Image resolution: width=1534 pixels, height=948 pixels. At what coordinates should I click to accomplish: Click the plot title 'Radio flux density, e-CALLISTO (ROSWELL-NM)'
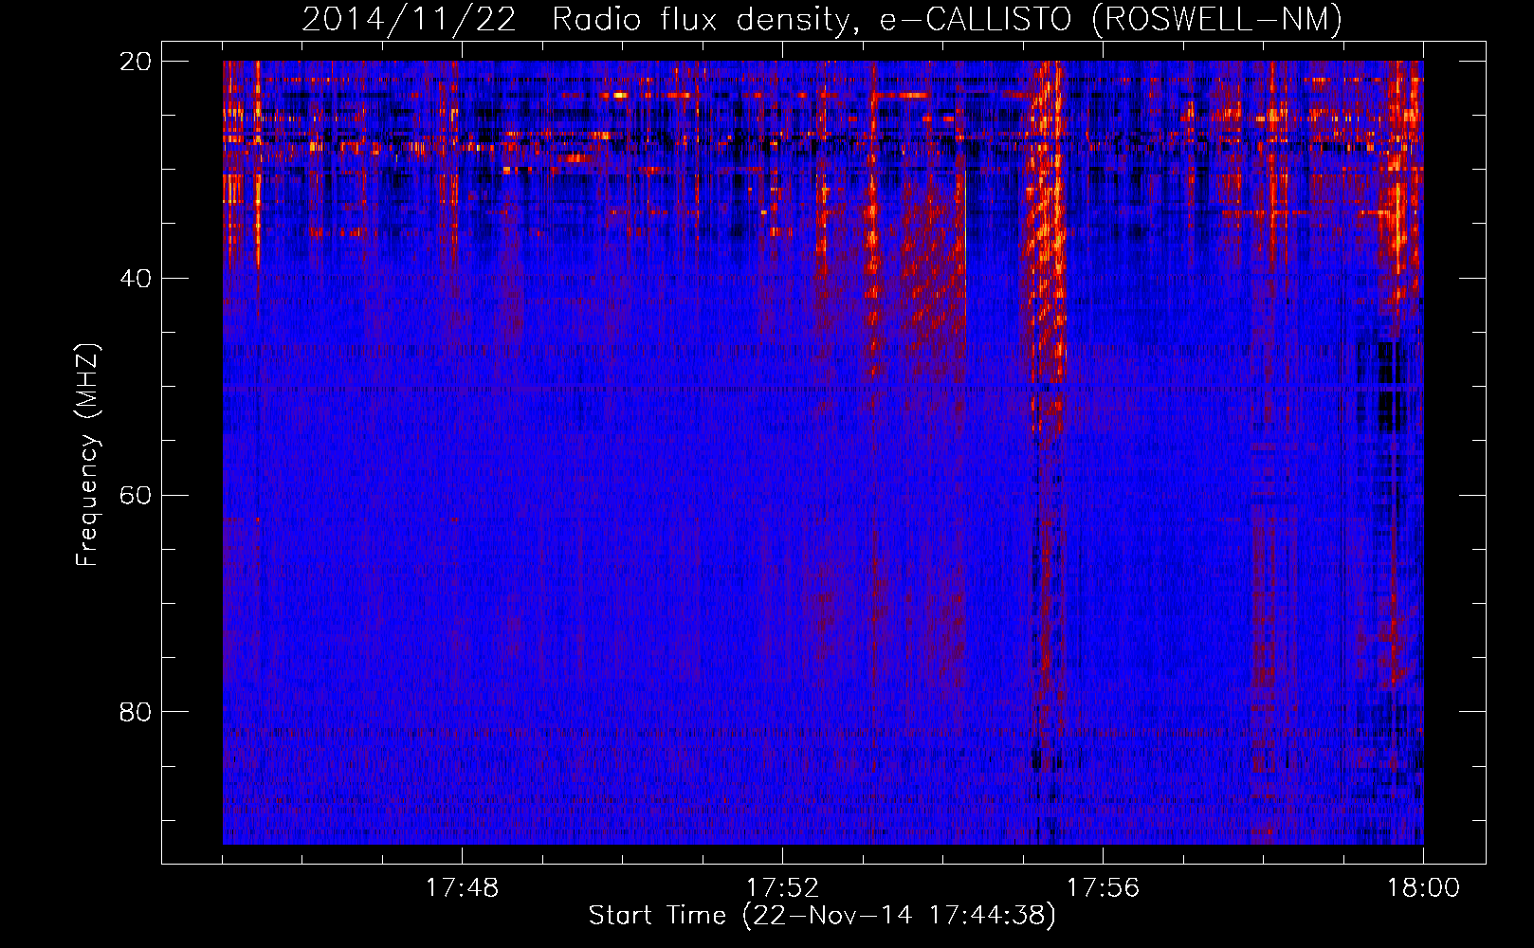[947, 19]
